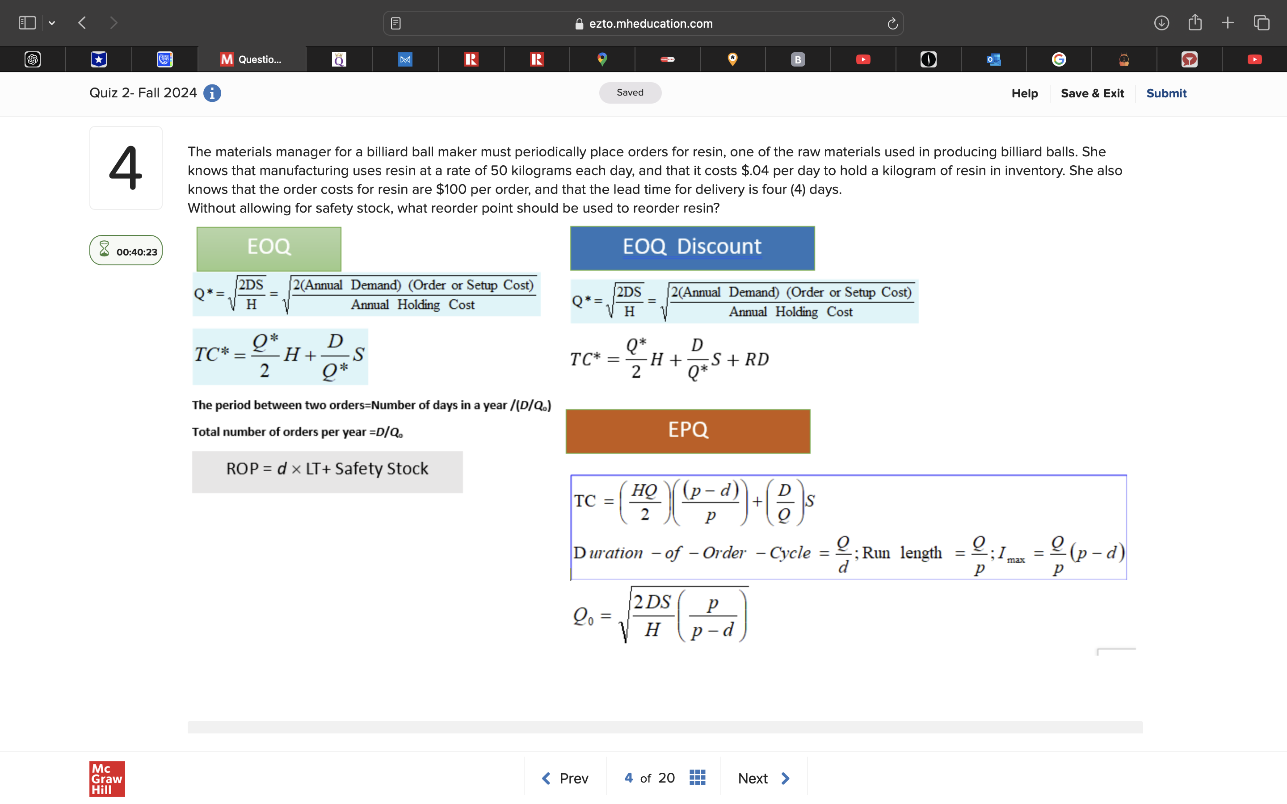Open a new tab with the plus icon
The height and width of the screenshot is (804, 1287).
[1228, 23]
